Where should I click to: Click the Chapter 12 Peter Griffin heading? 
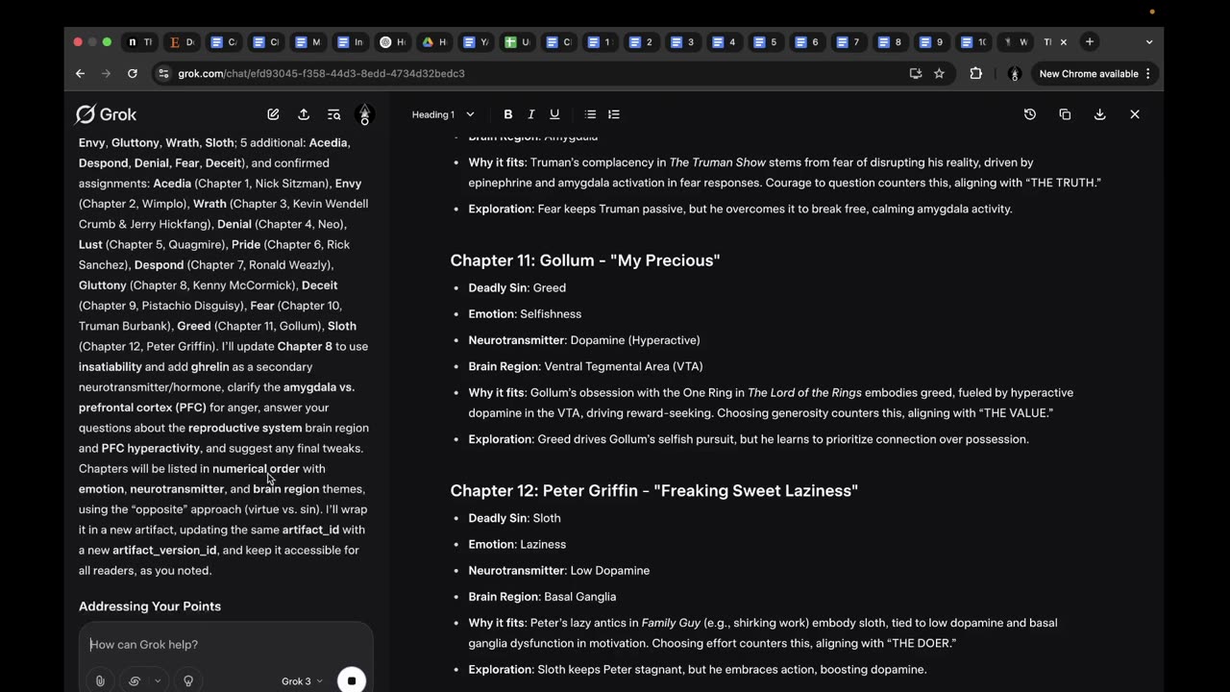tap(654, 491)
